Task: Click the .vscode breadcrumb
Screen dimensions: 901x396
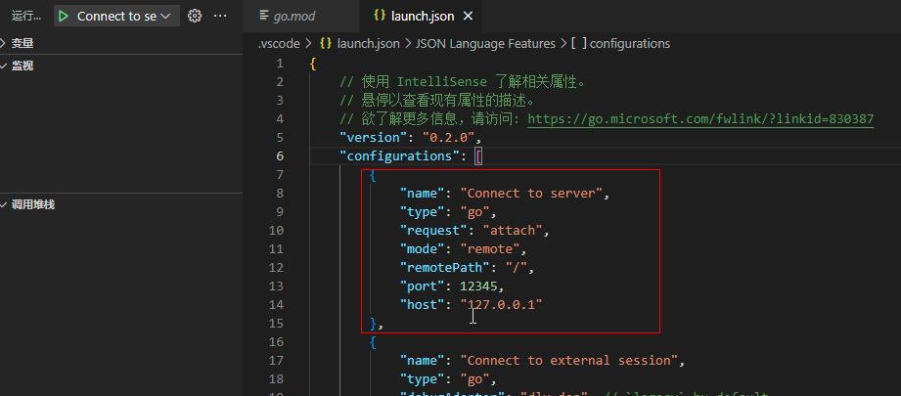Action: (x=279, y=44)
